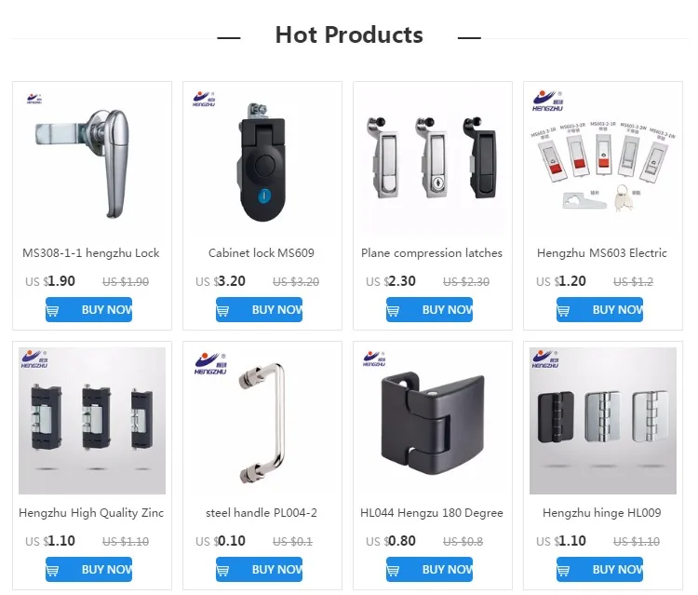Click the cart icon under steel handle PL004-2
The image size is (698, 595).
tap(222, 570)
